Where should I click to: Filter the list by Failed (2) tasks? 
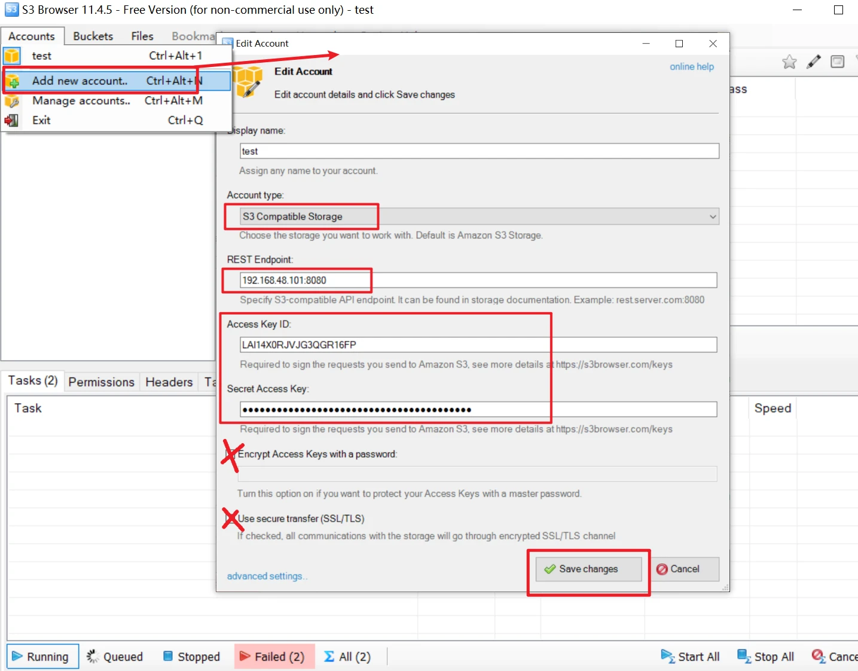point(273,657)
